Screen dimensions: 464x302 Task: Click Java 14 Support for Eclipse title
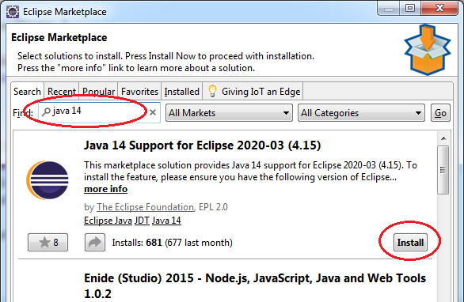point(203,145)
